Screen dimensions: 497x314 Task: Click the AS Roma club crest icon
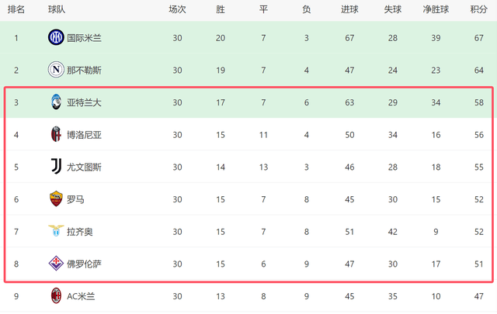click(56, 199)
